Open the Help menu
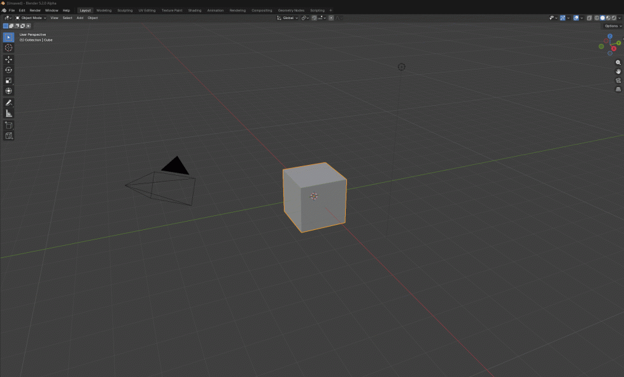Image resolution: width=624 pixels, height=377 pixels. coord(66,10)
